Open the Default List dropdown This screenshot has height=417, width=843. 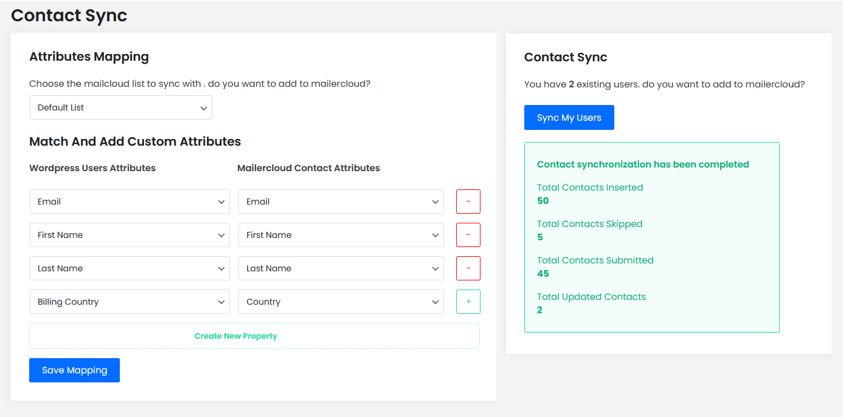pos(121,107)
